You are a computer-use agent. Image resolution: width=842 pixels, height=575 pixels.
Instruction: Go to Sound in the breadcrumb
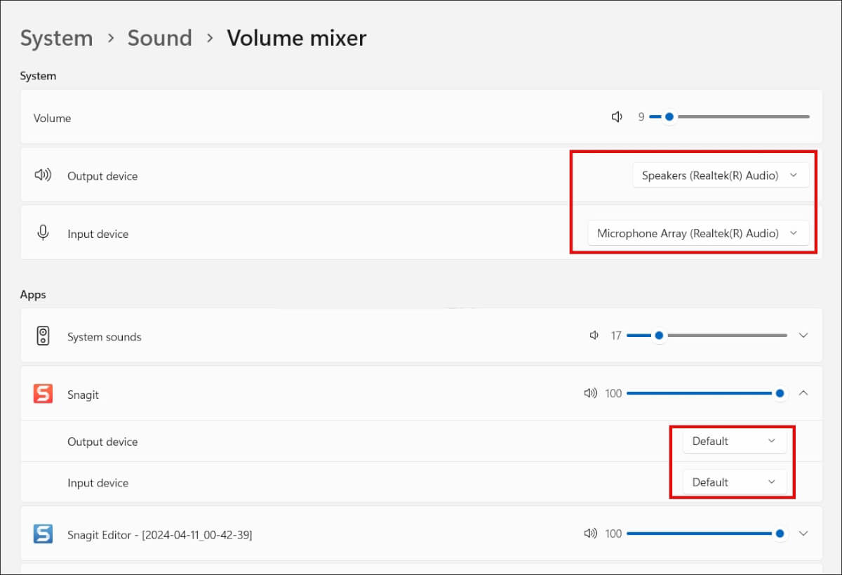pos(159,38)
